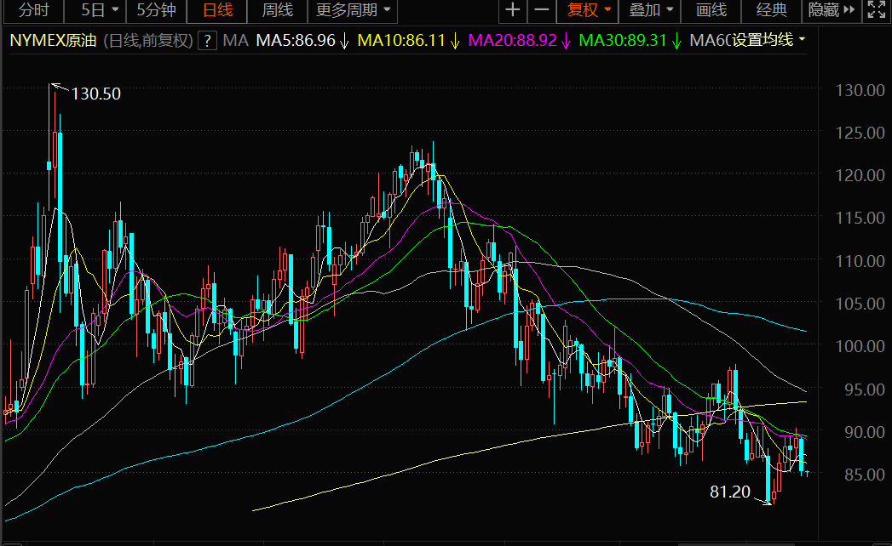Open the 叠加 overlay menu

pyautogui.click(x=650, y=10)
